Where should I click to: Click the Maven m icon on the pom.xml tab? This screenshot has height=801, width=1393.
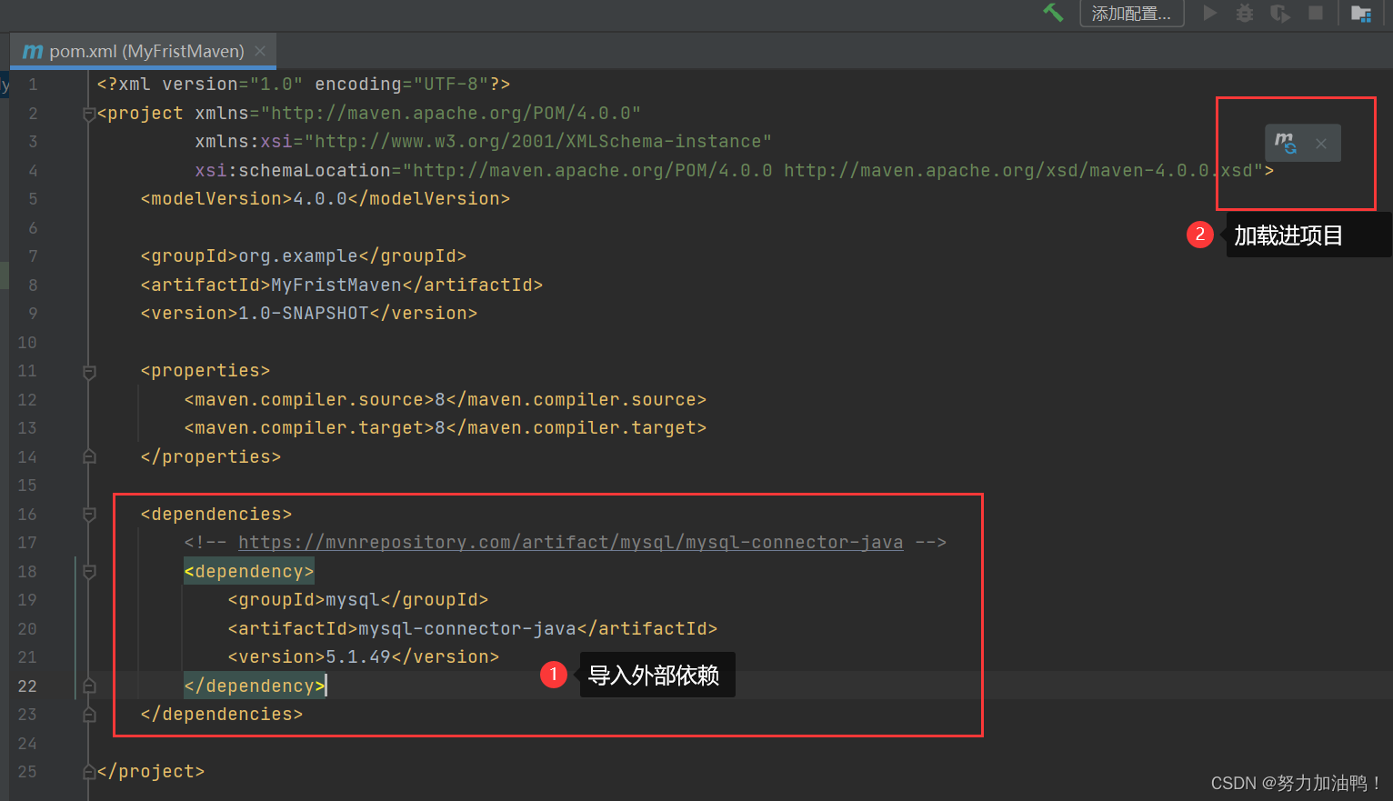pos(33,51)
